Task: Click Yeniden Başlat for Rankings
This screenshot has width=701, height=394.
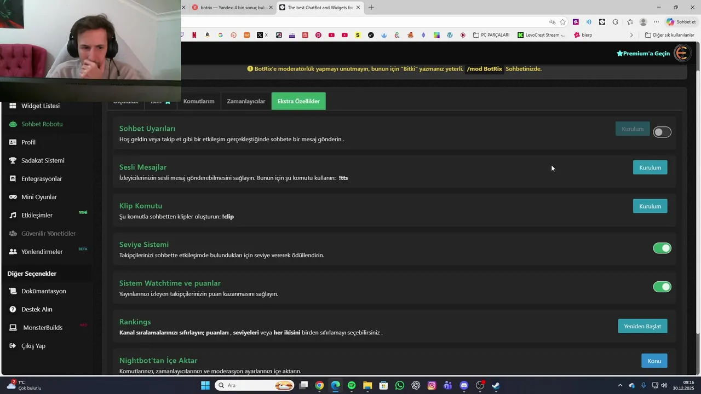Action: click(642, 326)
